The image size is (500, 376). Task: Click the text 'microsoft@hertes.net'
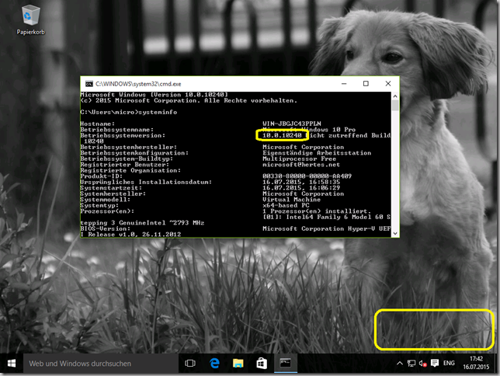click(301, 165)
